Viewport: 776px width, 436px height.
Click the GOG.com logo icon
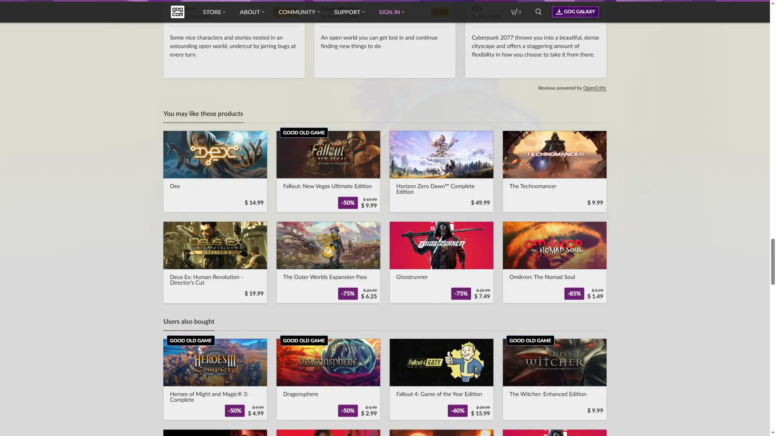click(x=177, y=12)
